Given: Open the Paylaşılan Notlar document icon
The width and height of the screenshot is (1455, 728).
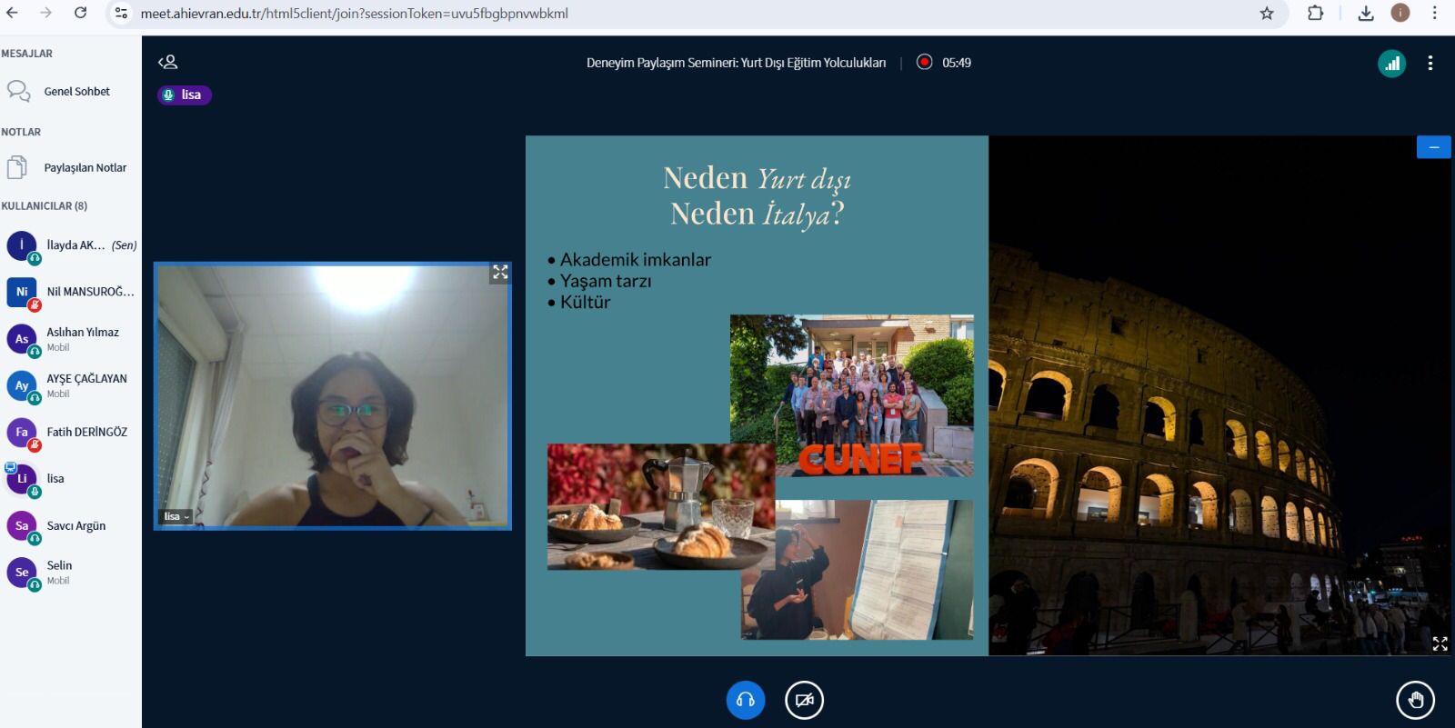Looking at the screenshot, I should click(17, 167).
